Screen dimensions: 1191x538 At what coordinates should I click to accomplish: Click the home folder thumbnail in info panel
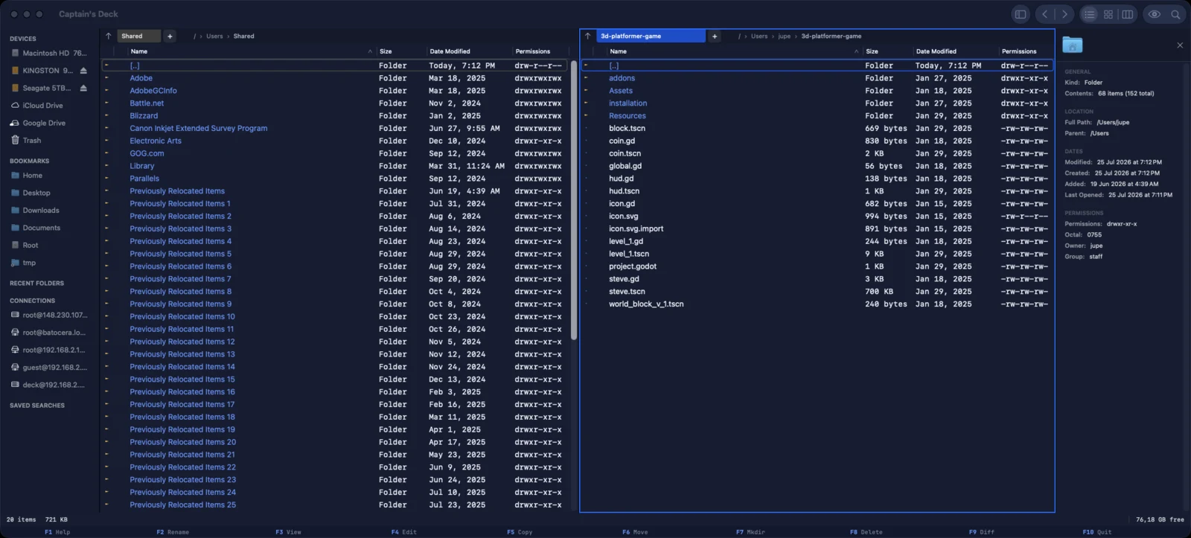coord(1072,45)
